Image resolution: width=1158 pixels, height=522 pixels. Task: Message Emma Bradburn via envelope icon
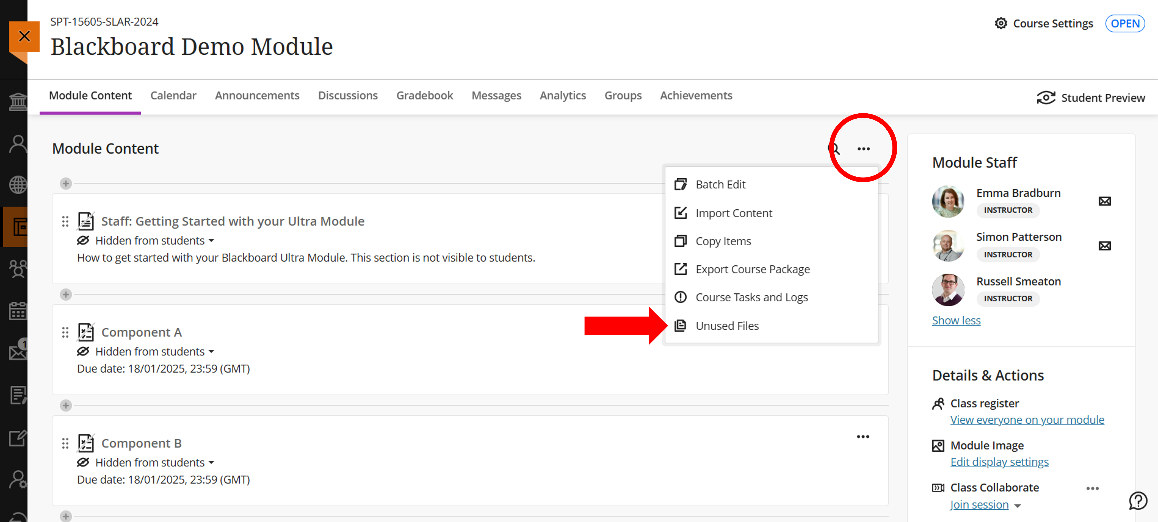pos(1105,201)
